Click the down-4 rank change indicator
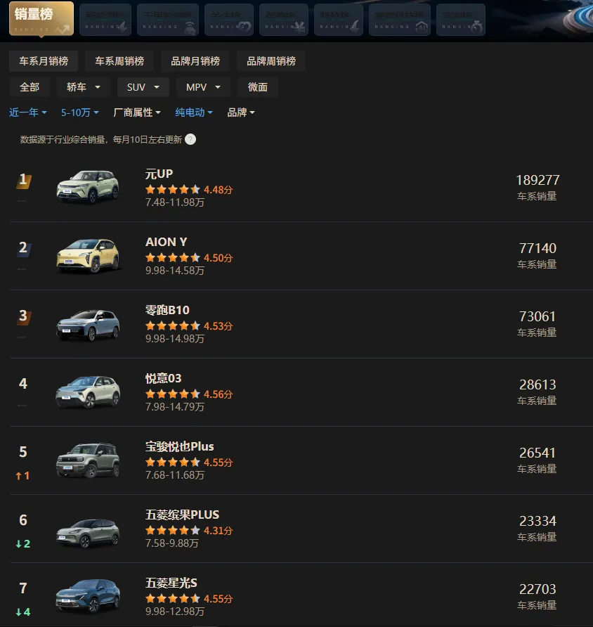 22,612
